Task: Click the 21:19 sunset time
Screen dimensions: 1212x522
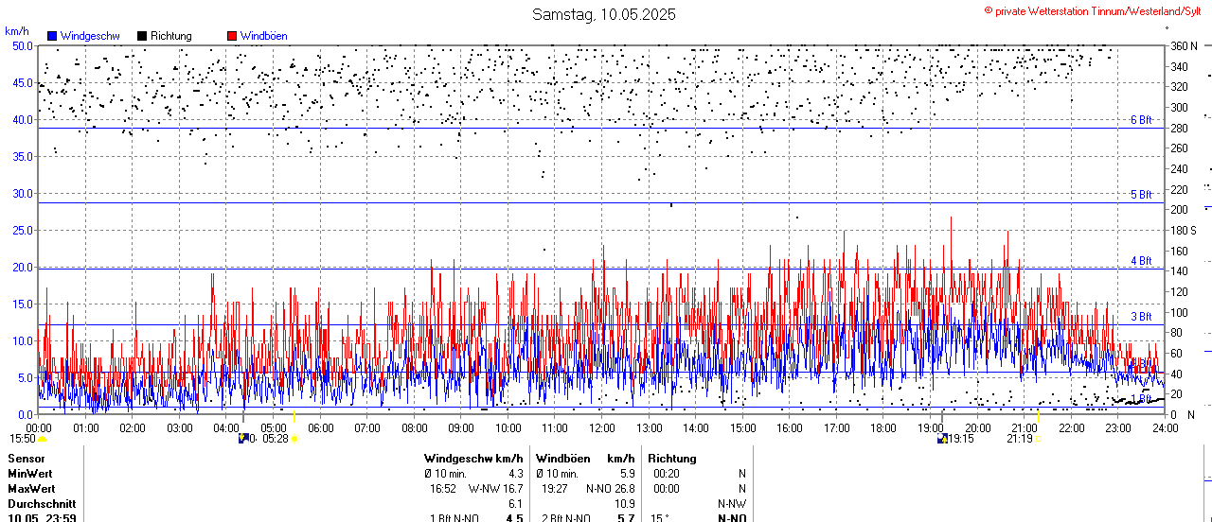Action: pyautogui.click(x=1020, y=439)
